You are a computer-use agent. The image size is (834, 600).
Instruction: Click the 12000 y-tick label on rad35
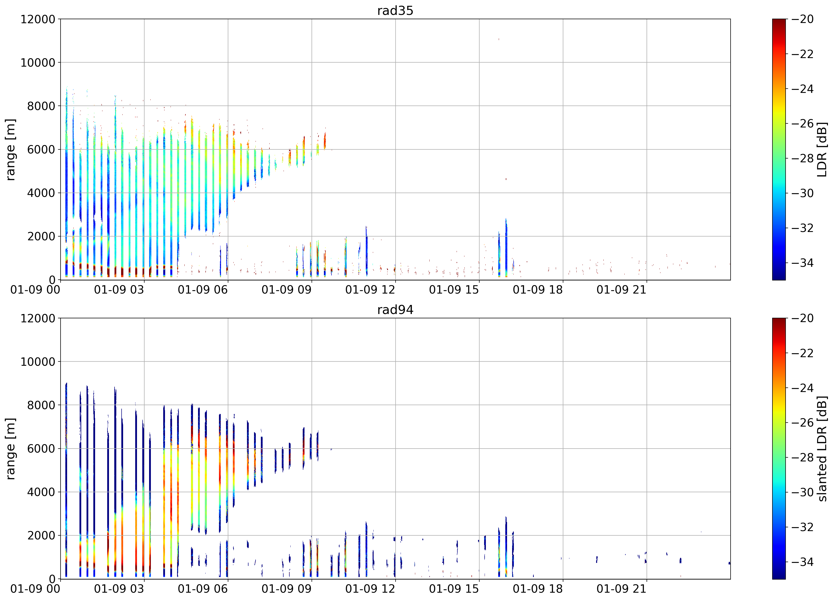pos(38,19)
